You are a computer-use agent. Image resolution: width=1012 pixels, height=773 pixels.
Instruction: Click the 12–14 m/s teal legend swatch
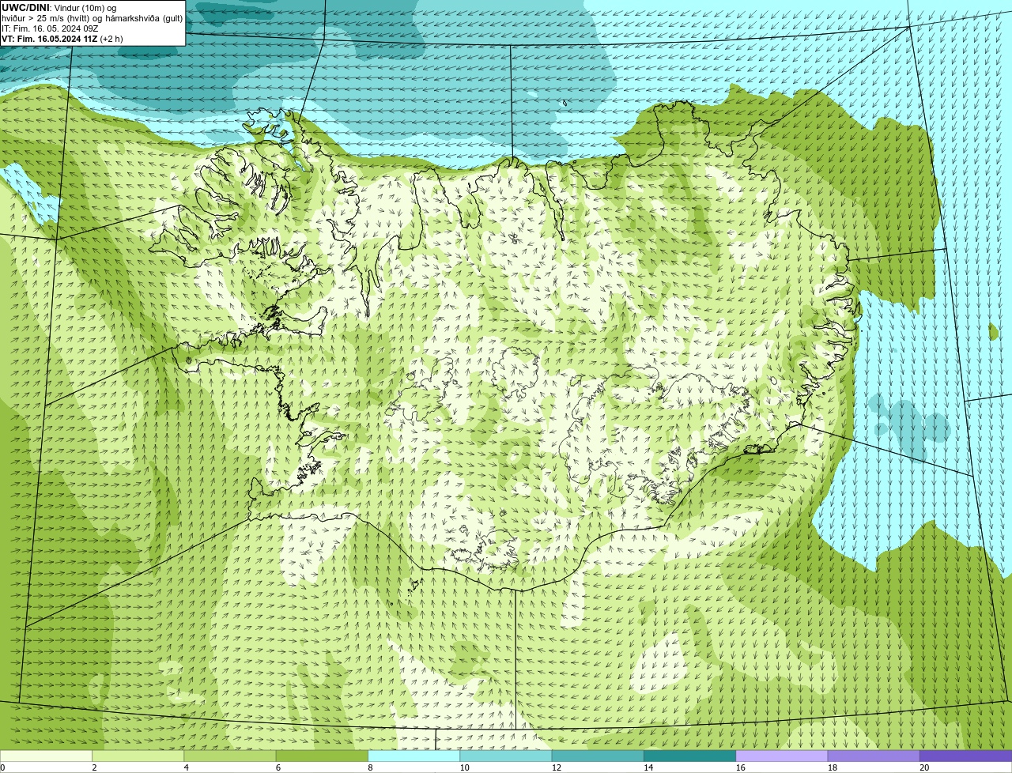598,756
